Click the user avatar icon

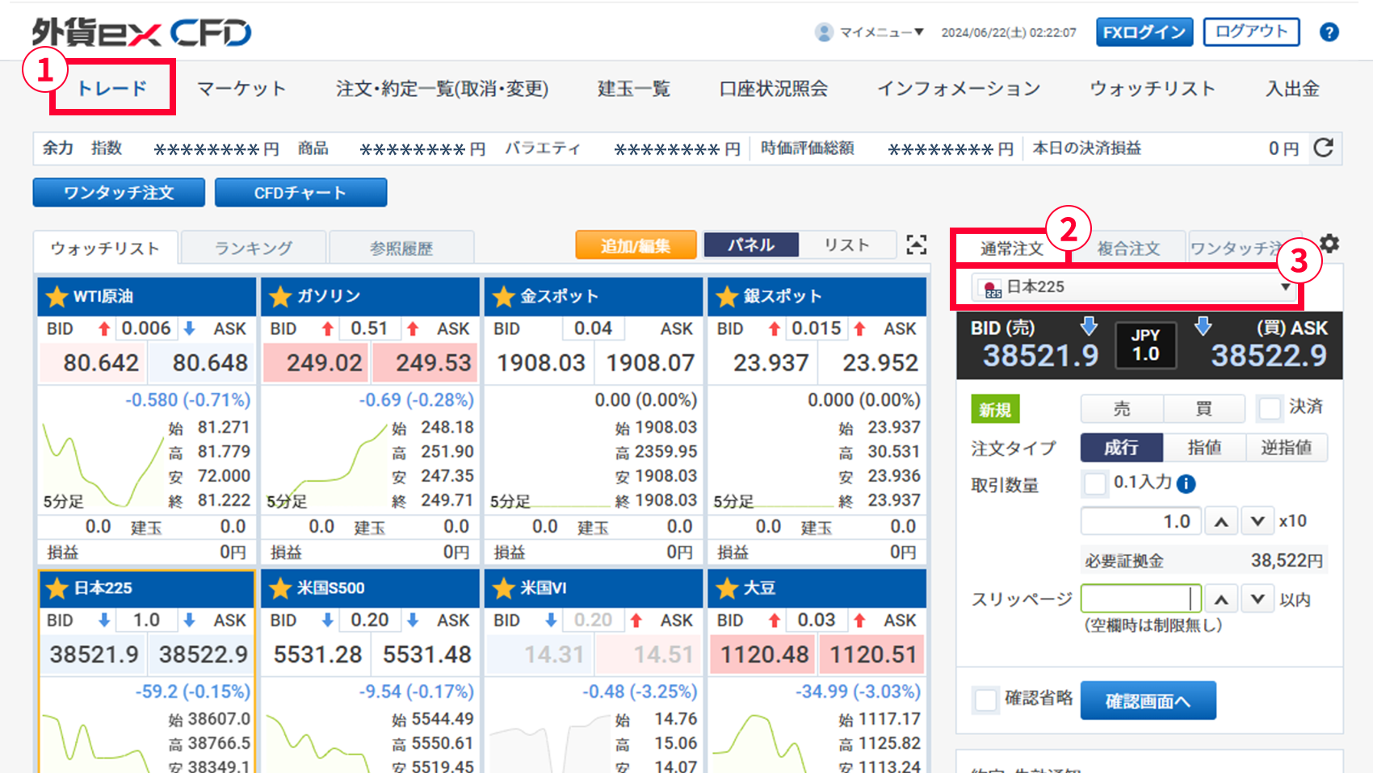coord(824,32)
